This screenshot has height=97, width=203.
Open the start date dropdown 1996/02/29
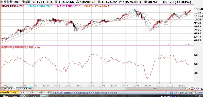coord(11,88)
